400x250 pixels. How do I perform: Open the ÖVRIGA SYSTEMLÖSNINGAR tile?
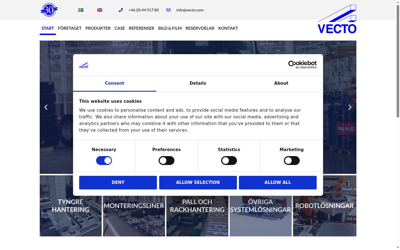(261, 206)
